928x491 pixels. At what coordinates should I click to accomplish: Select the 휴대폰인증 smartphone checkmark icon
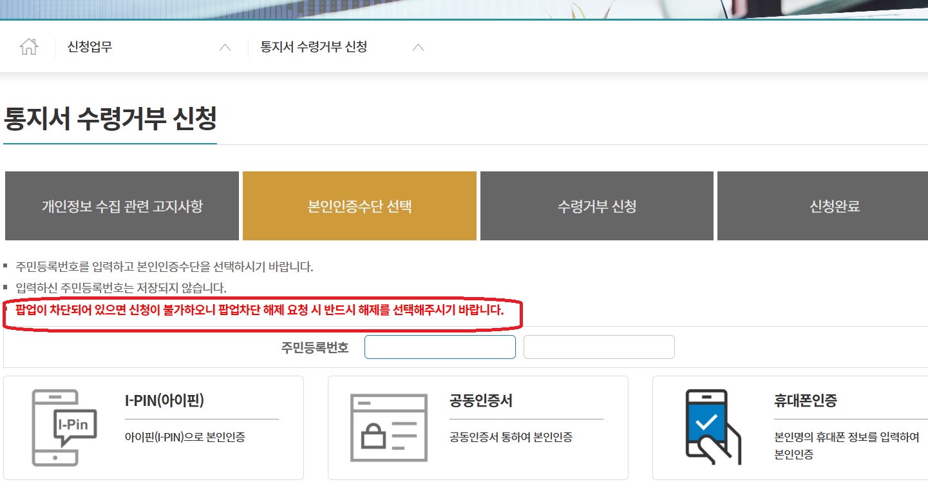[713, 427]
